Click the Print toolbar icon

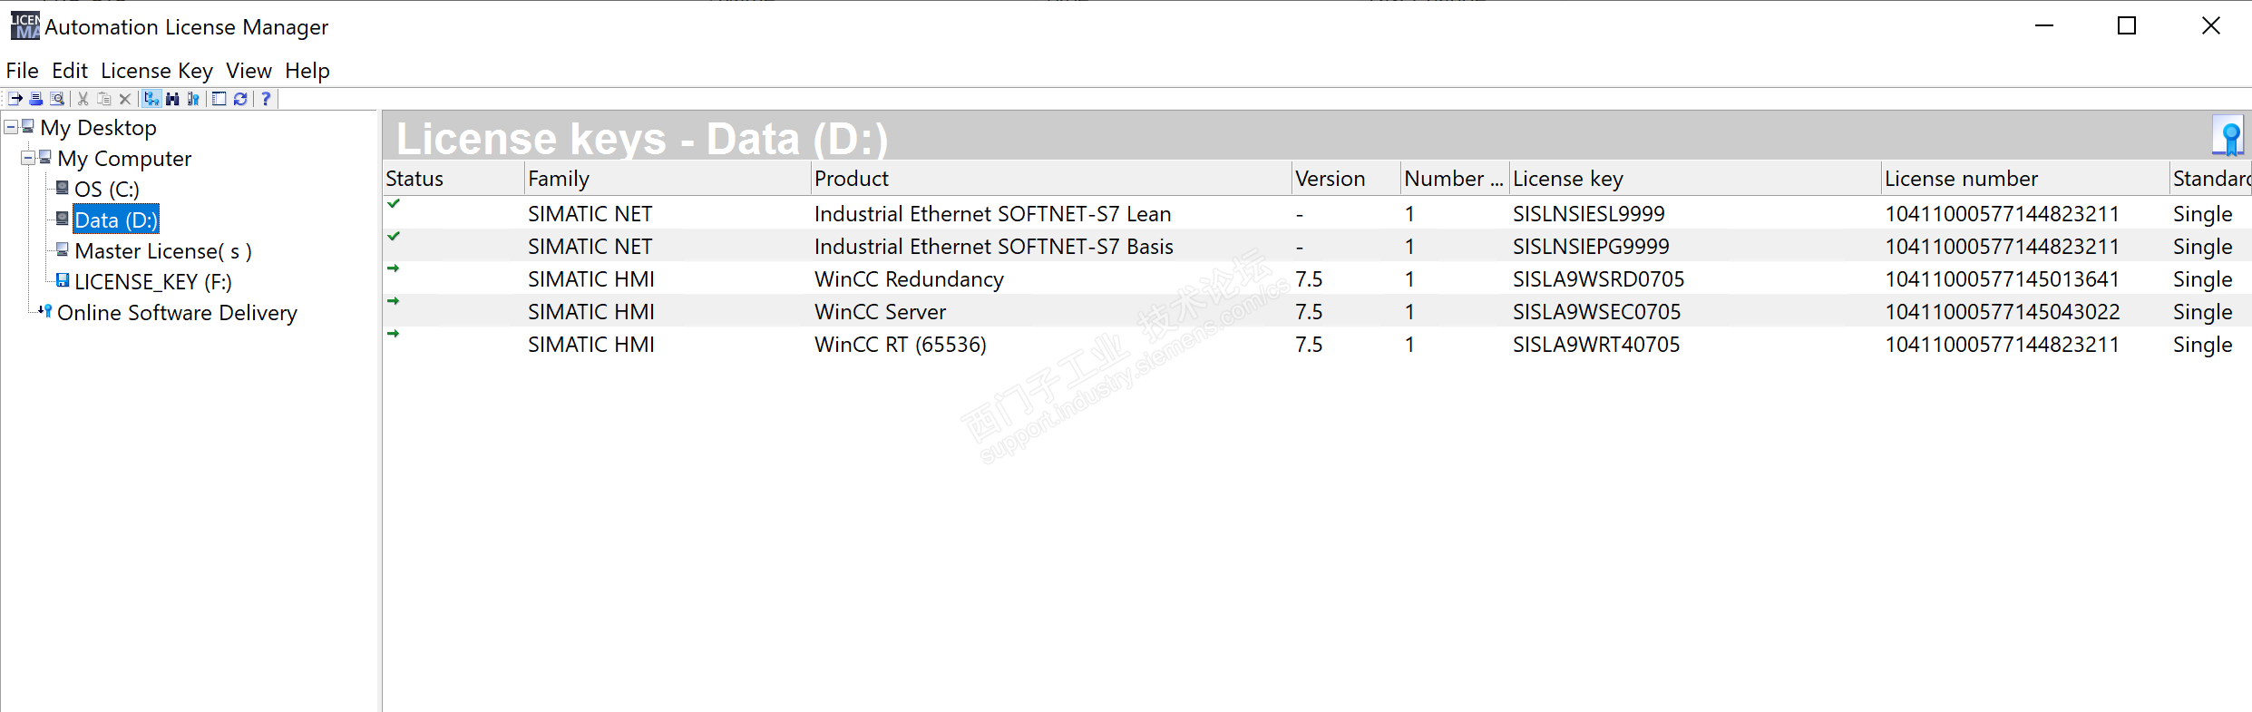[x=36, y=99]
